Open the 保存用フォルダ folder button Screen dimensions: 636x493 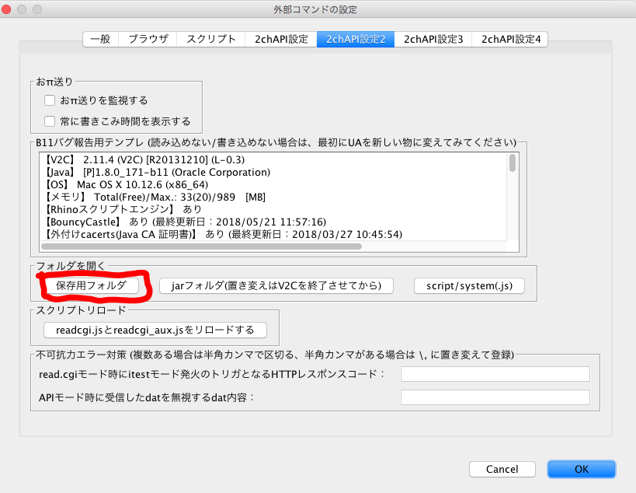(x=91, y=285)
